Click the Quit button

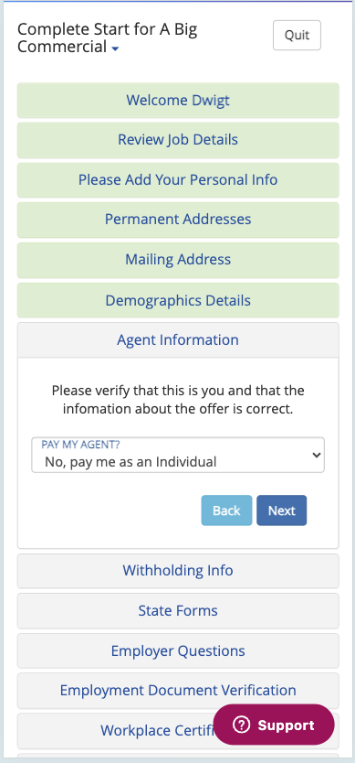point(297,35)
